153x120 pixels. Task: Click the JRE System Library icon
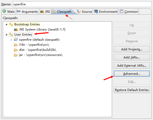point(16,29)
